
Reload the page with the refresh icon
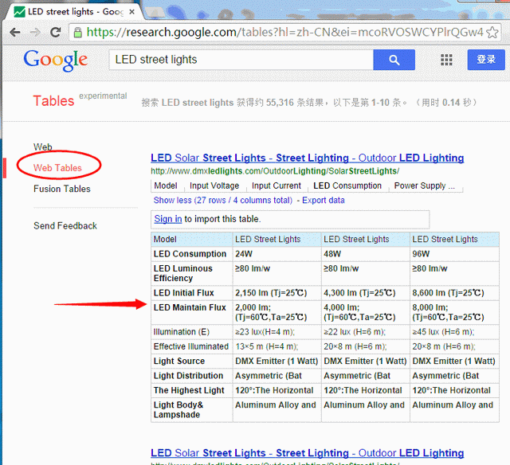(x=57, y=33)
